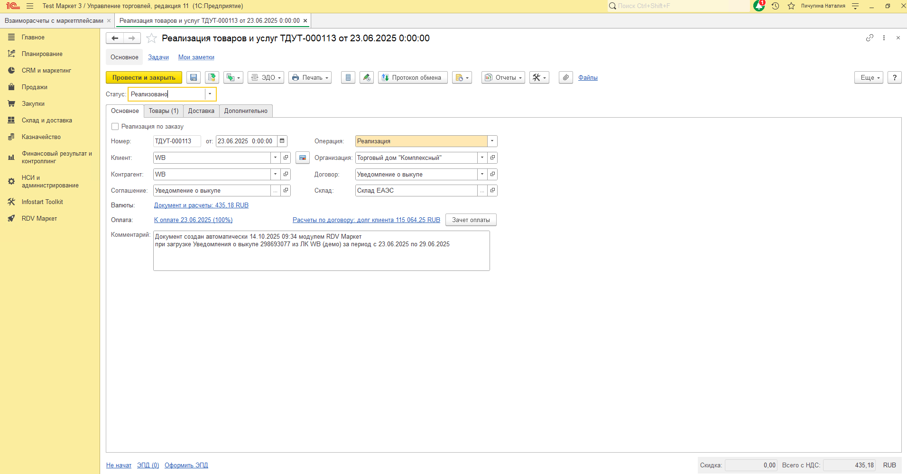Image resolution: width=907 pixels, height=474 pixels.
Task: Close the Реализация товаров и услуг tab
Action: click(x=305, y=21)
